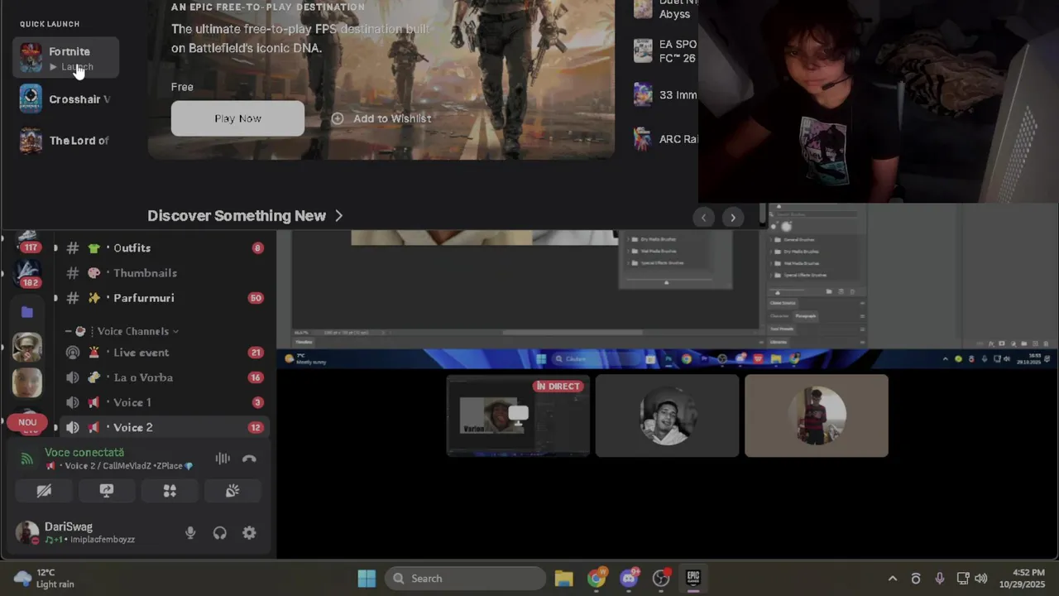
Task: Open The Lord of quick launch entry
Action: pos(65,141)
